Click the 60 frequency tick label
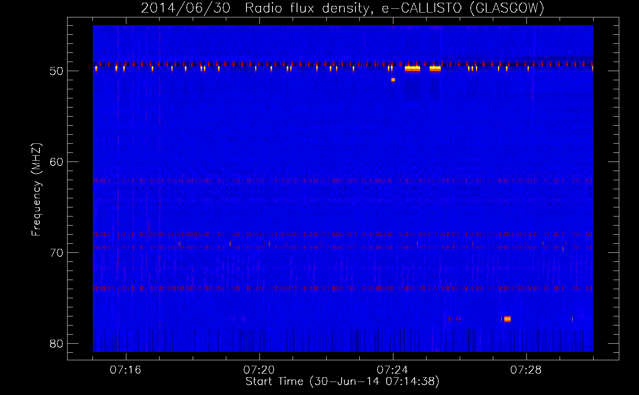Screen dimensions: 639x395 pyautogui.click(x=56, y=162)
